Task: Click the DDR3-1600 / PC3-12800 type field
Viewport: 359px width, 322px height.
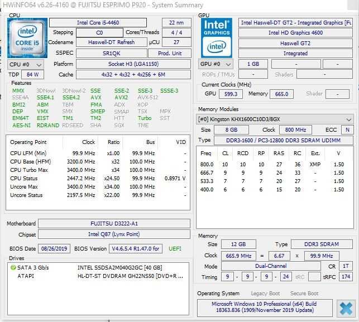Action: [284, 140]
